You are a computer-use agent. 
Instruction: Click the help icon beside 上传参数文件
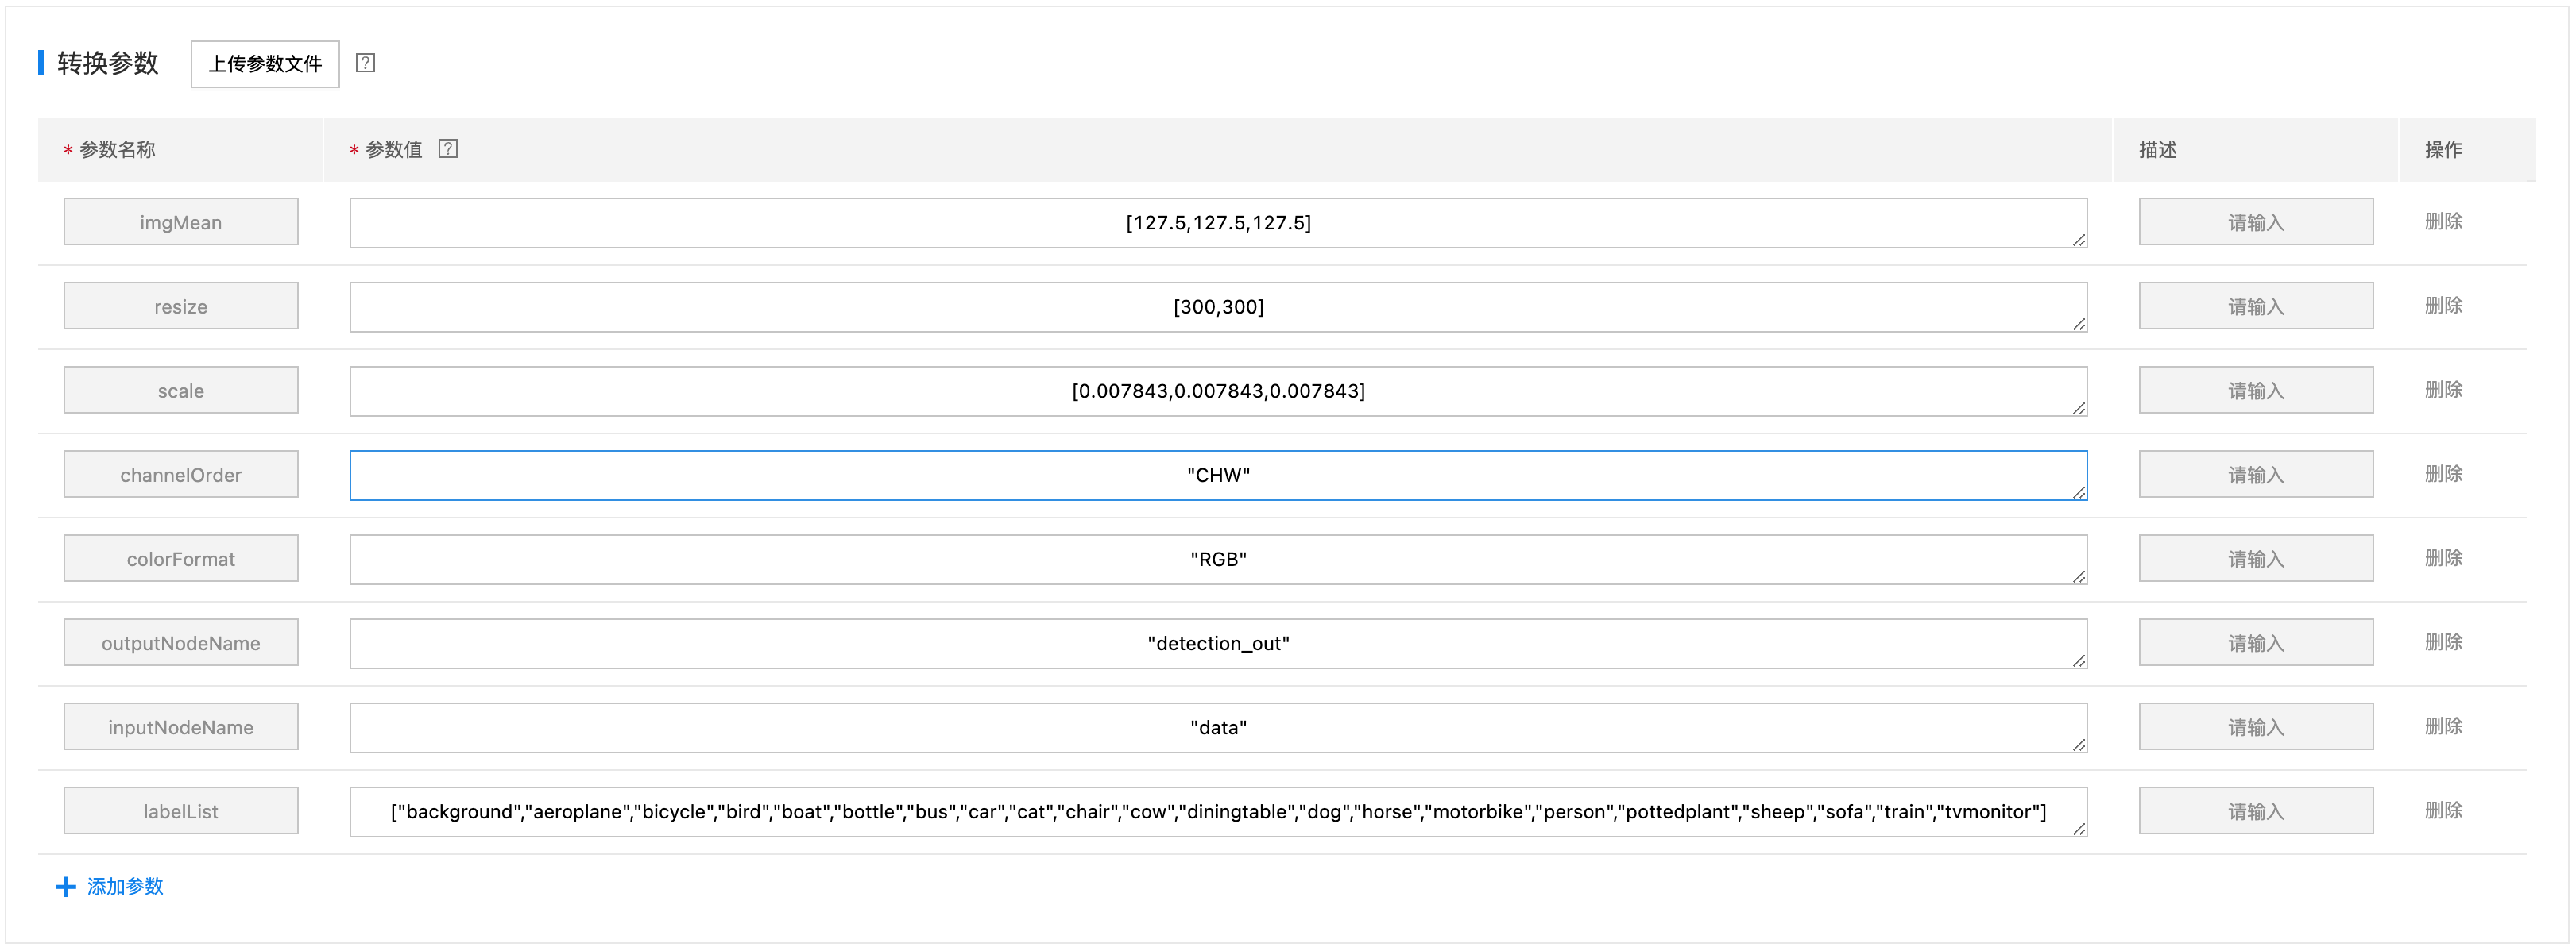click(365, 63)
